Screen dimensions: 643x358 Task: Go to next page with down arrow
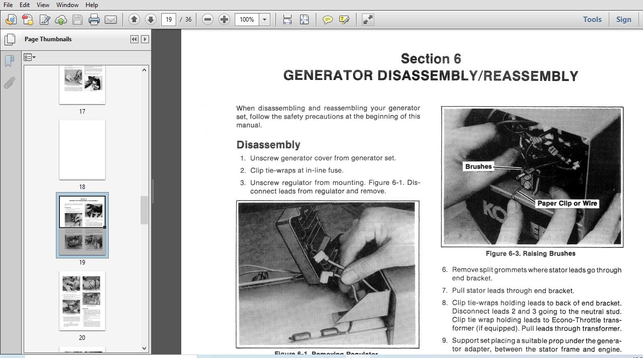[151, 20]
